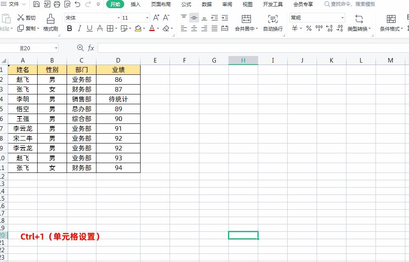Apply bold formatting with the B icon
This screenshot has height=262, width=409.
[69, 29]
